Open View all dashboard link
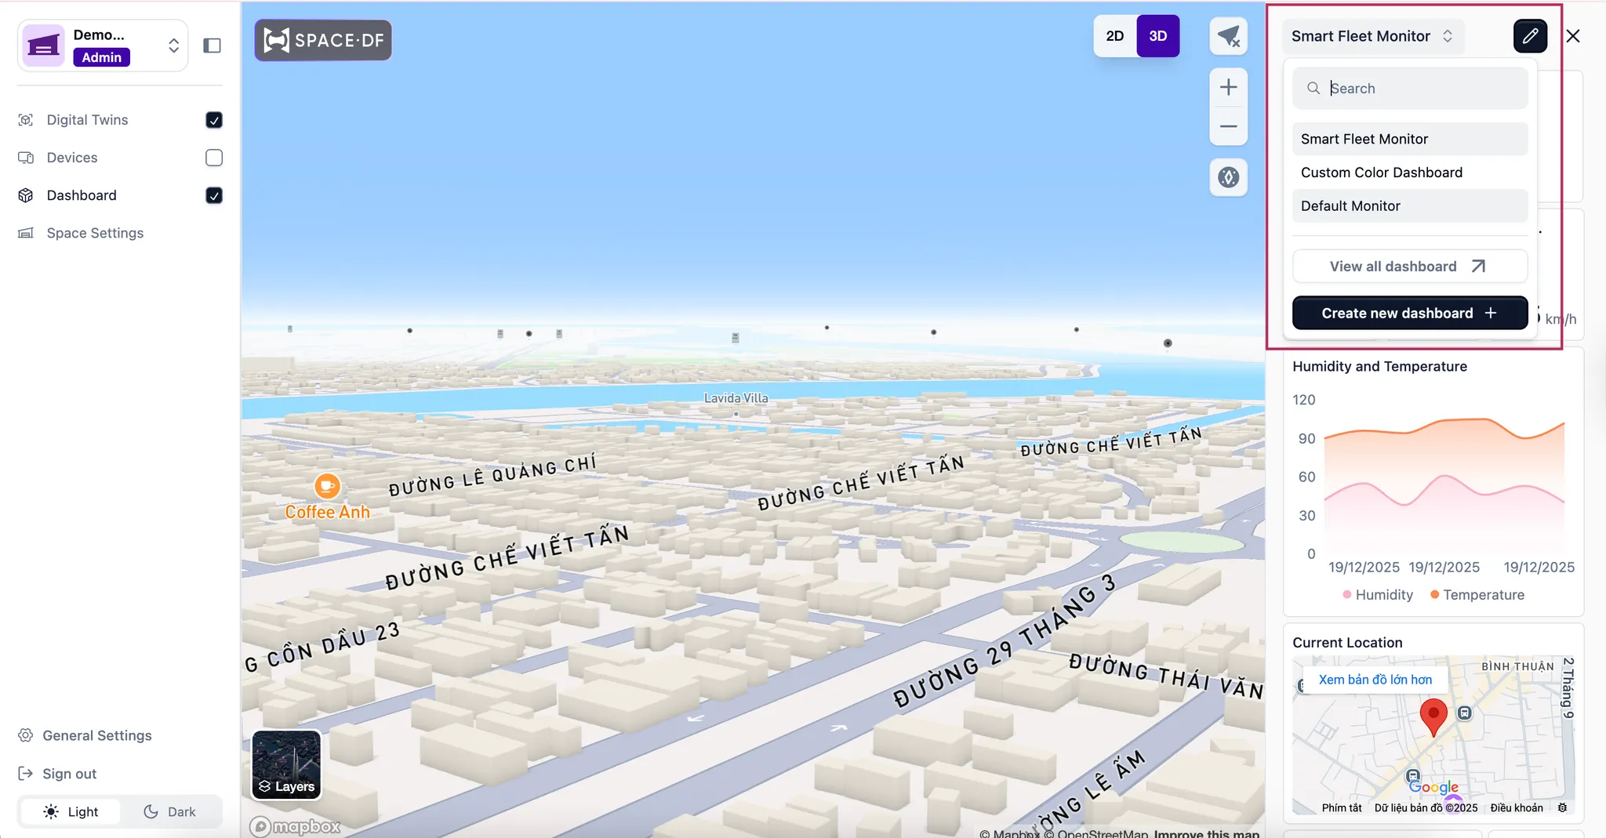The height and width of the screenshot is (838, 1606). [x=1409, y=267]
